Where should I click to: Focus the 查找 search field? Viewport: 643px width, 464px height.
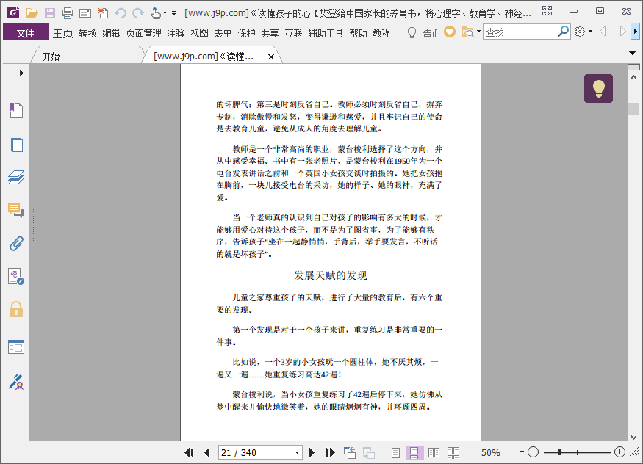[x=520, y=32]
